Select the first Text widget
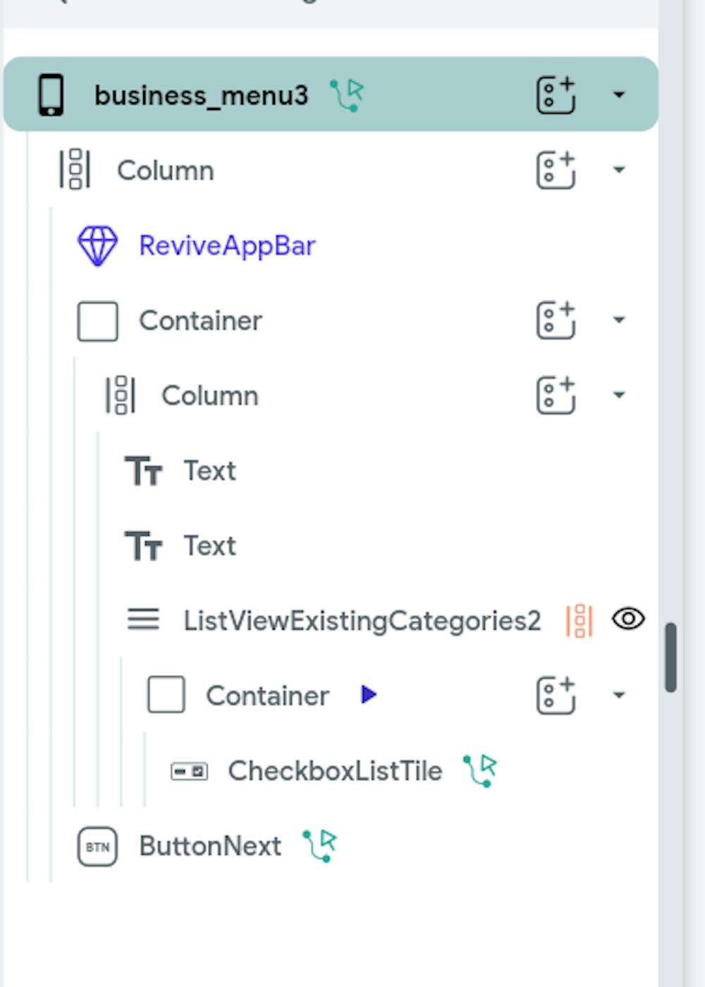 [x=209, y=471]
